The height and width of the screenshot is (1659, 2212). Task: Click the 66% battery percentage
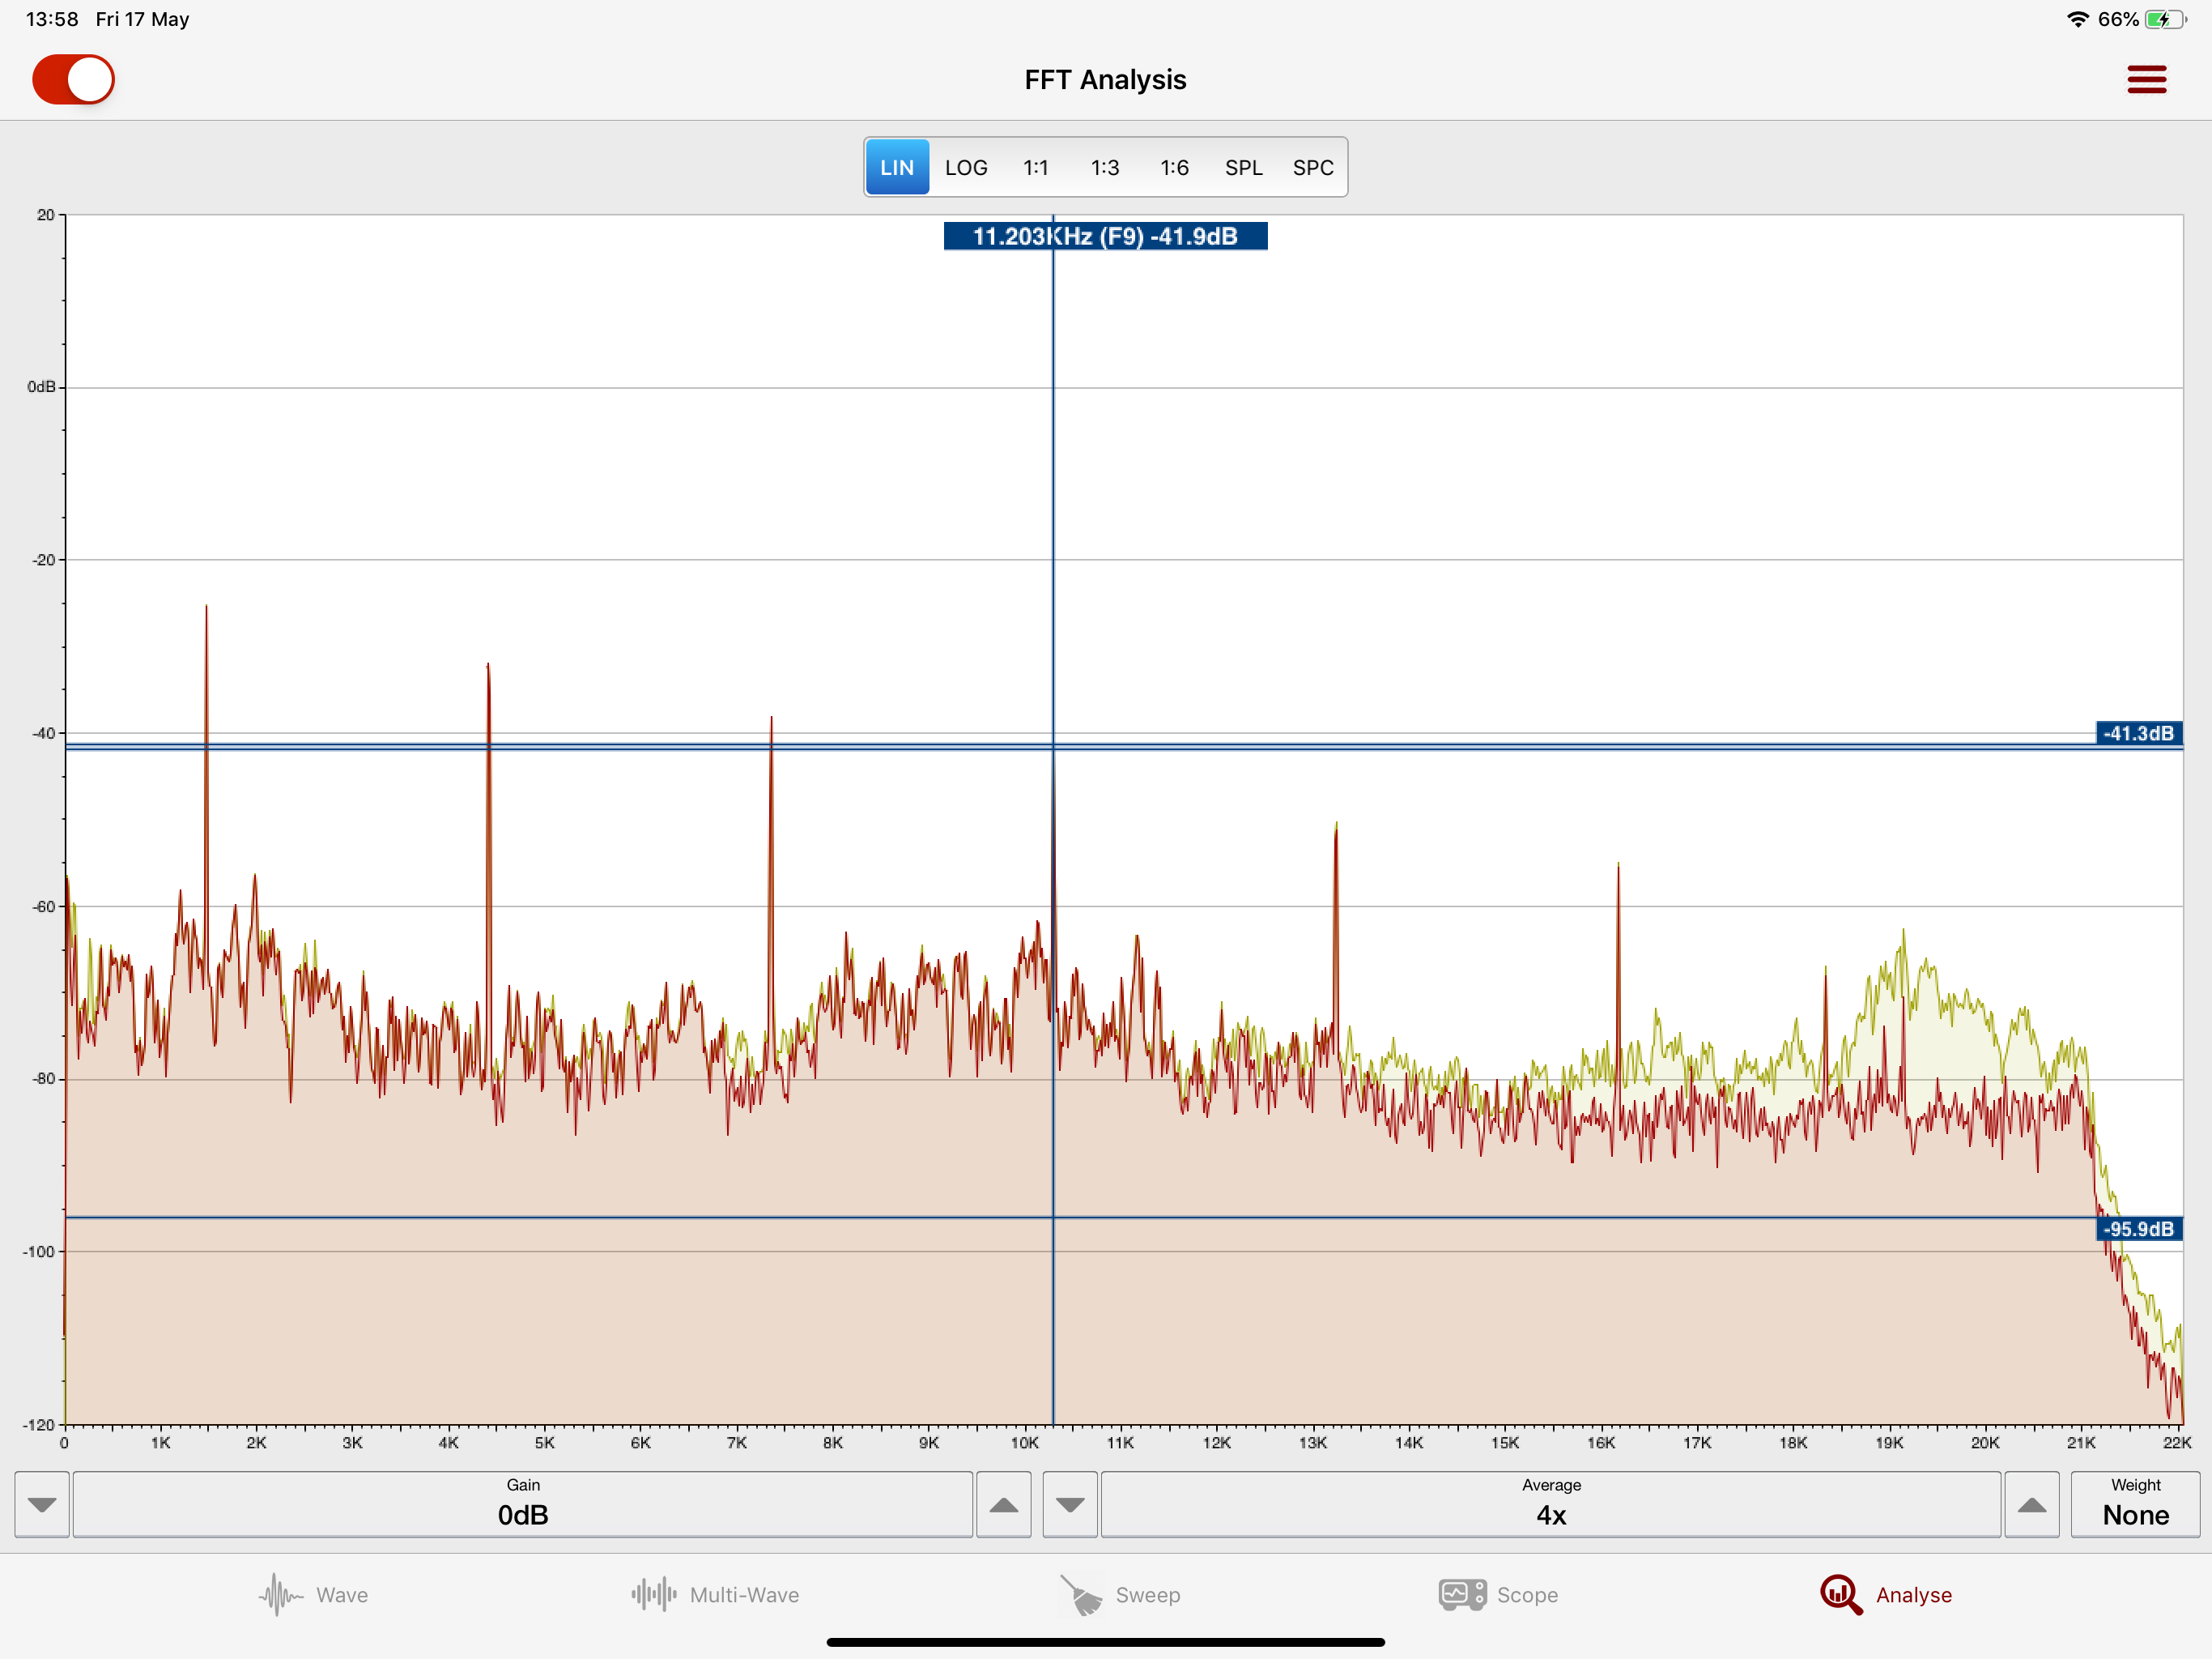[2118, 19]
